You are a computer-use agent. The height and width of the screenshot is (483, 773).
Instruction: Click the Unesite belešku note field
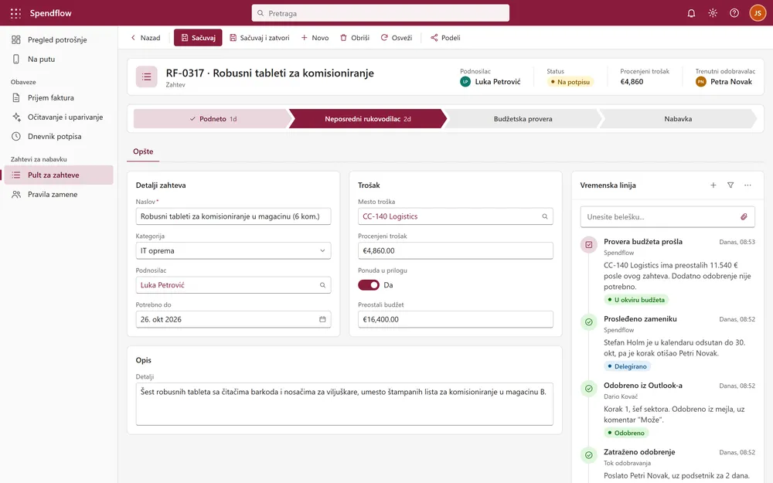coord(668,217)
